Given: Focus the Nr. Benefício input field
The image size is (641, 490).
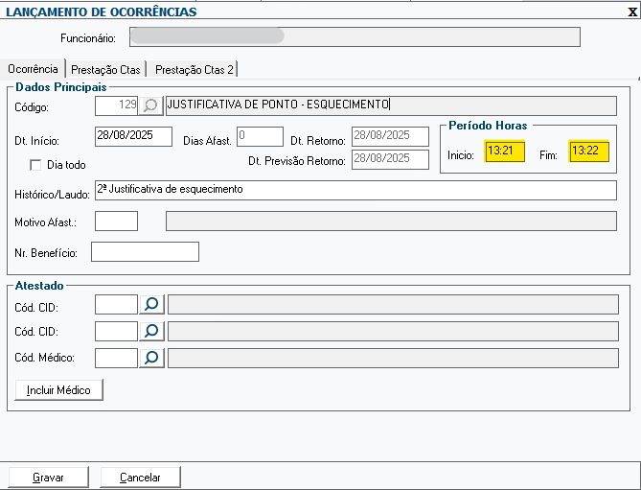Looking at the screenshot, I should [x=145, y=252].
